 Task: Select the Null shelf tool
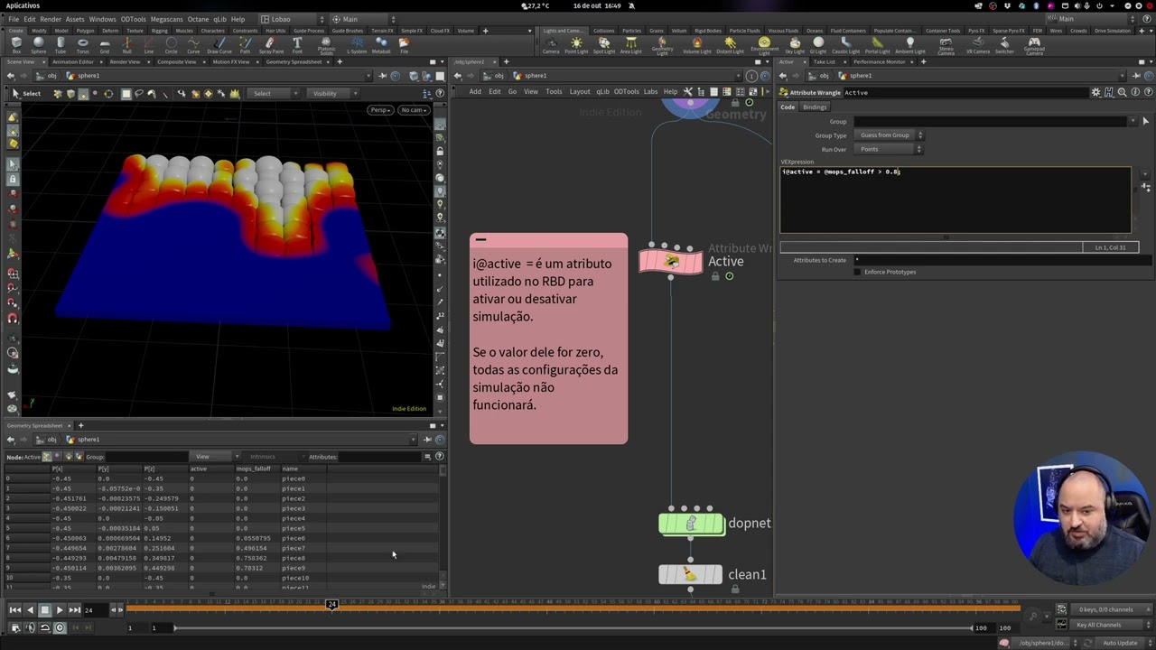[x=127, y=45]
